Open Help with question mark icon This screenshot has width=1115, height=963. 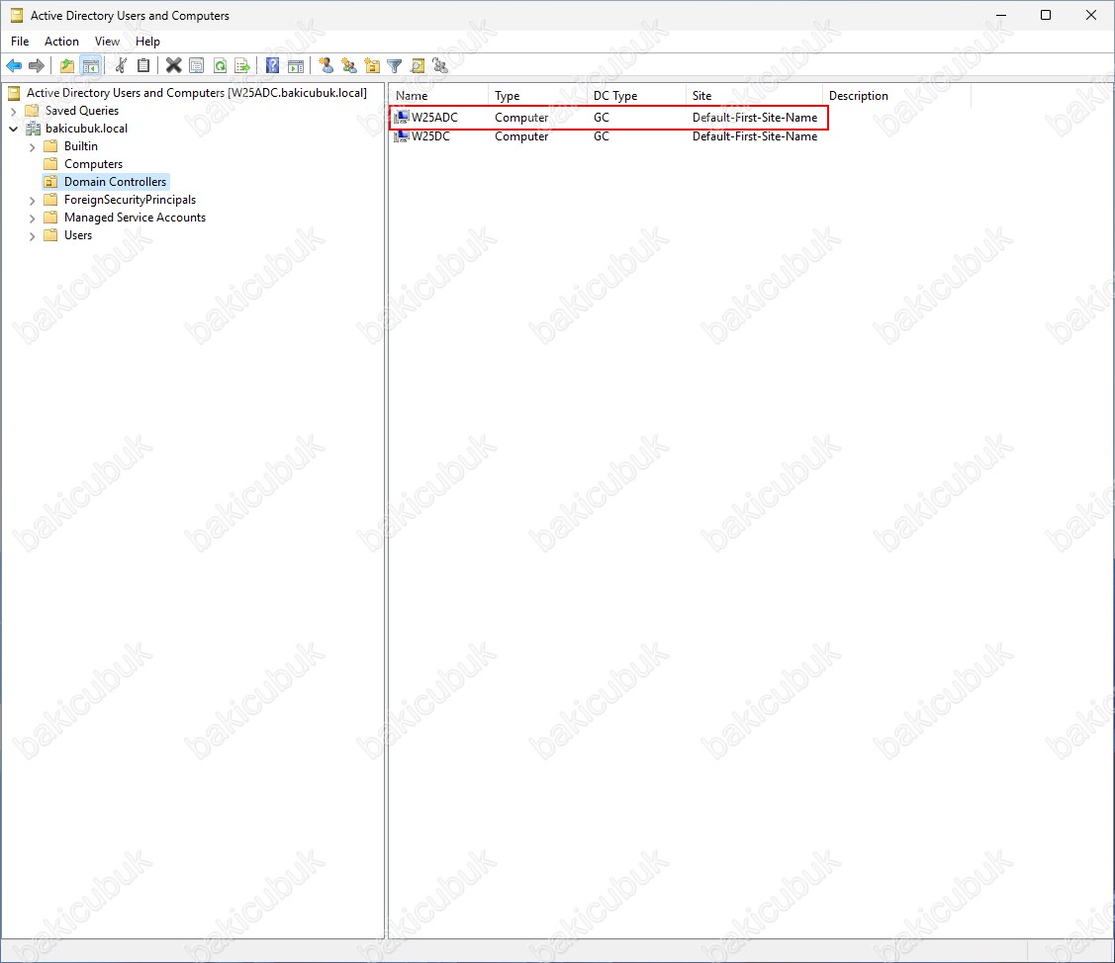pyautogui.click(x=272, y=66)
